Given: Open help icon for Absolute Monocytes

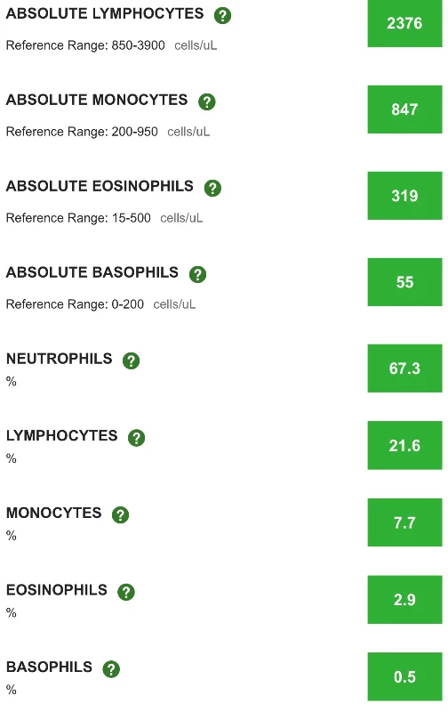Looking at the screenshot, I should click(207, 101).
